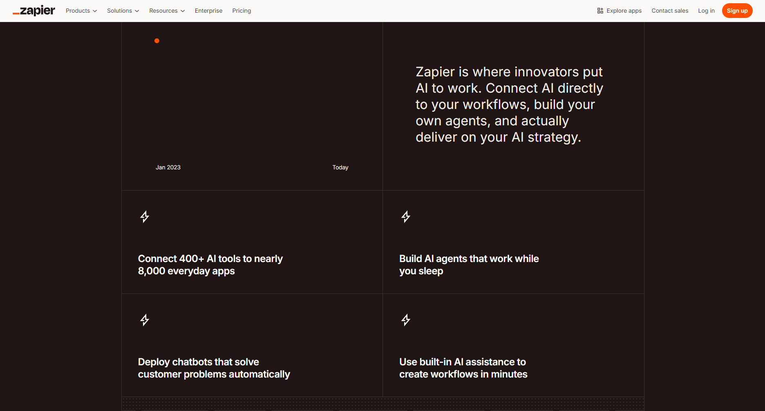Expand the Products dropdown menu

pyautogui.click(x=81, y=11)
